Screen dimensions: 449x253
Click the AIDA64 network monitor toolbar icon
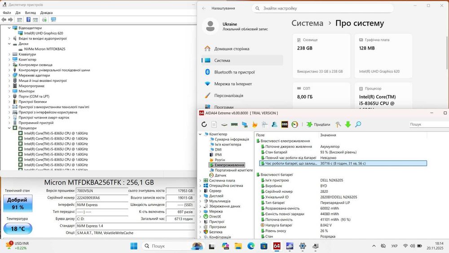click(264, 124)
